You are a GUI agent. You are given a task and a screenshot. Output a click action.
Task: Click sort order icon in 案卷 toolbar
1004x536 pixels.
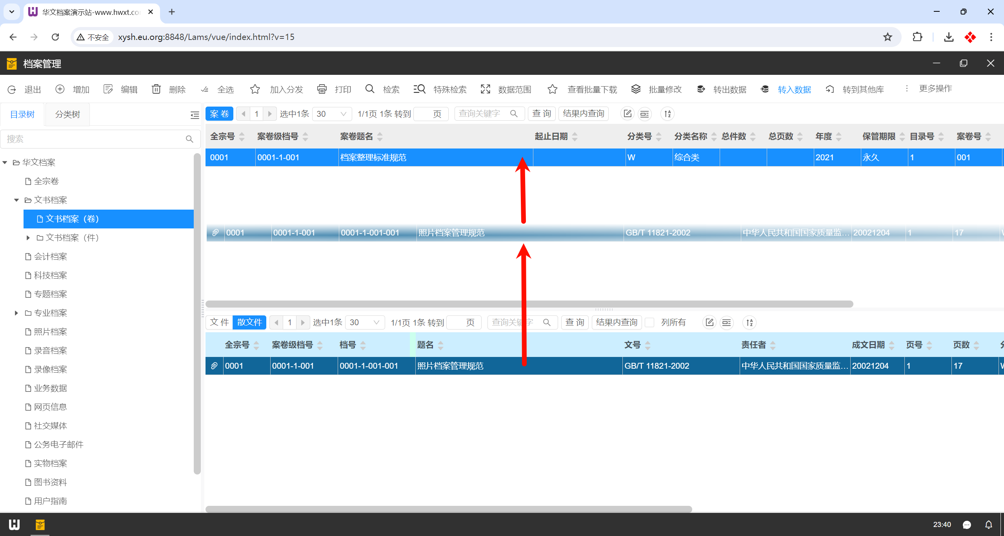point(668,114)
